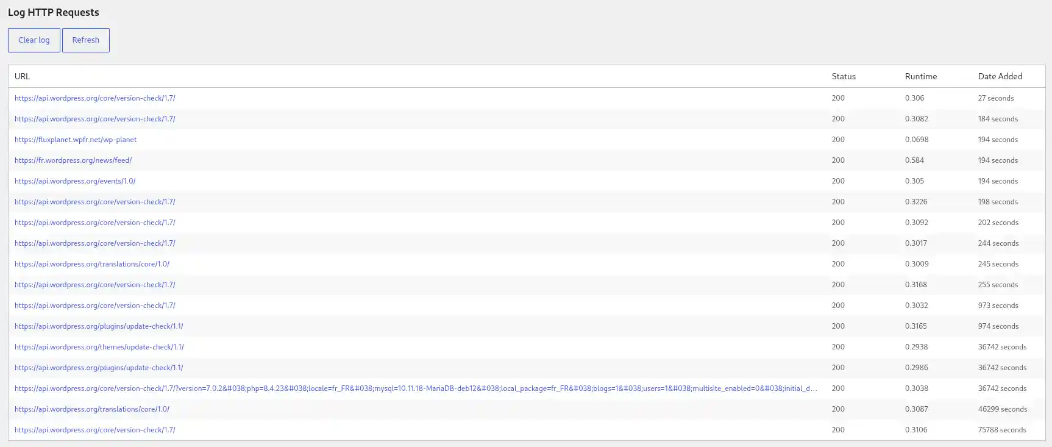Click the '973 seconds' date cell
The image size is (1052, 447).
pyautogui.click(x=998, y=306)
